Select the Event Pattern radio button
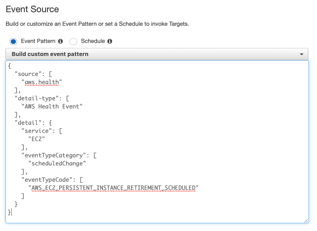The width and height of the screenshot is (317, 231). [13, 42]
